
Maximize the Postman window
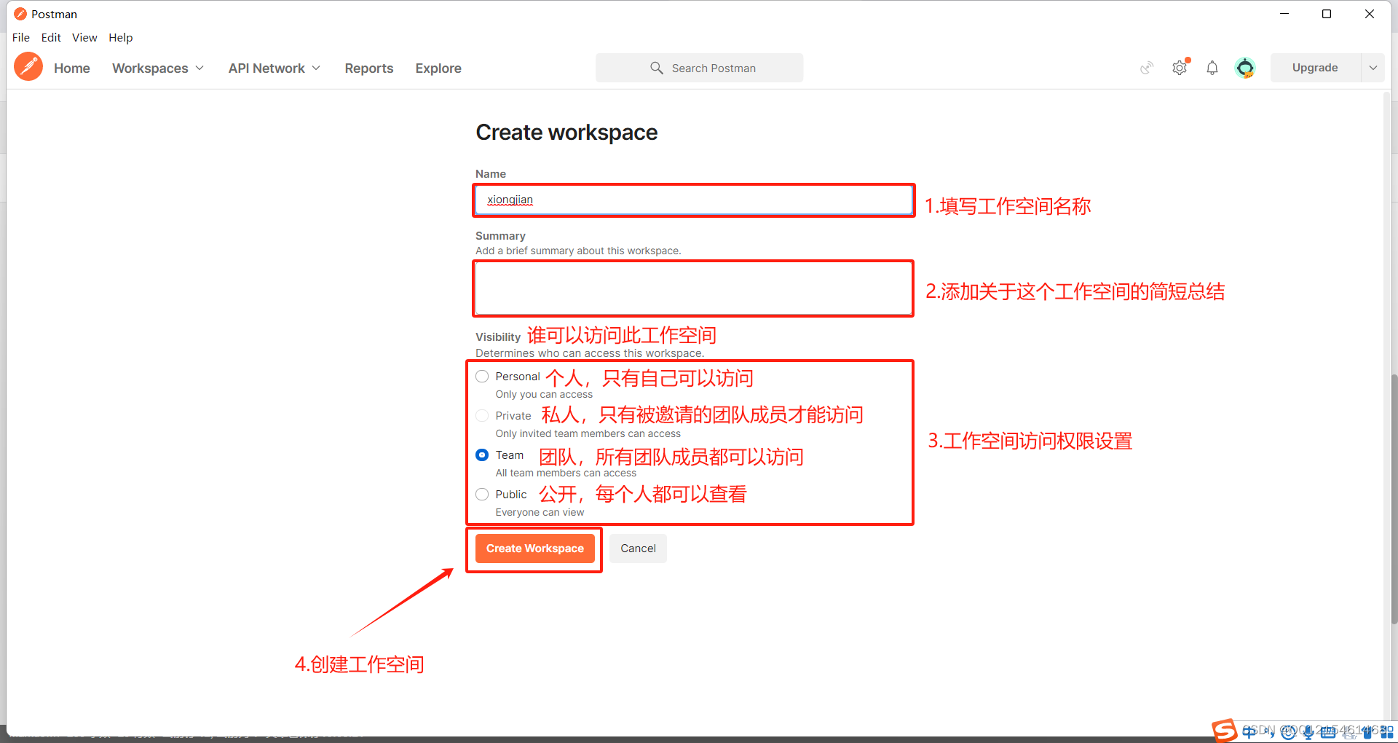[1327, 14]
